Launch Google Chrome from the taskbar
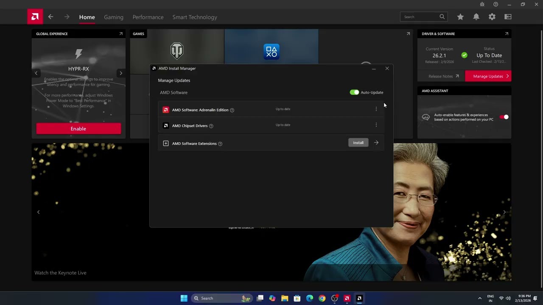 click(322, 298)
